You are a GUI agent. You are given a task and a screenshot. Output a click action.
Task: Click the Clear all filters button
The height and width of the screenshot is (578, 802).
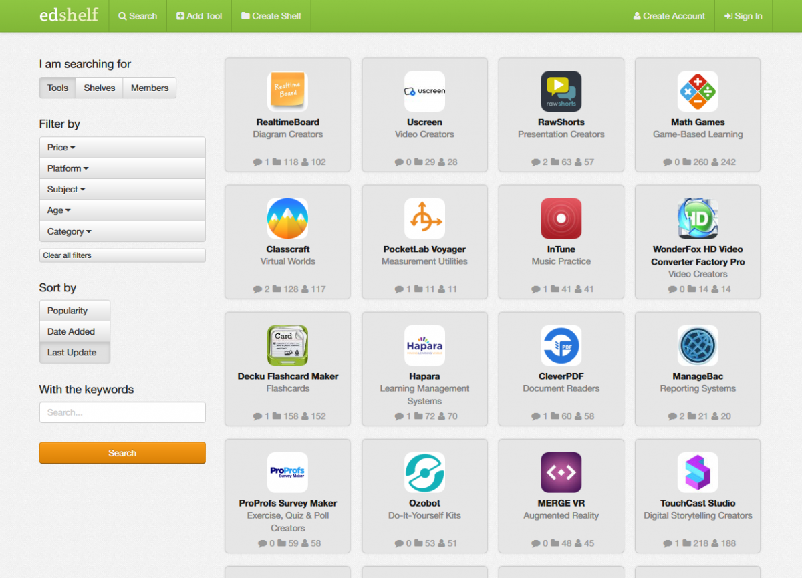pyautogui.click(x=122, y=255)
